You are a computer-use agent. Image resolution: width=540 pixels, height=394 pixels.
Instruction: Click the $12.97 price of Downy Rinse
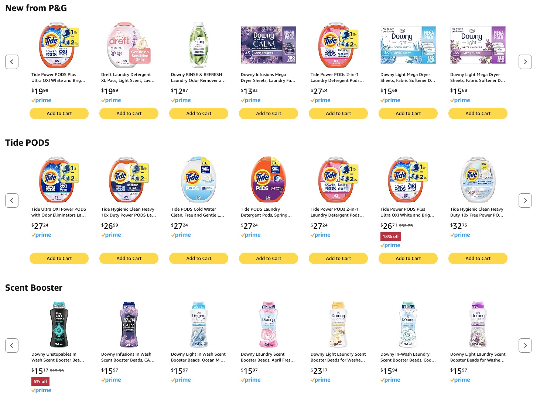(x=180, y=91)
